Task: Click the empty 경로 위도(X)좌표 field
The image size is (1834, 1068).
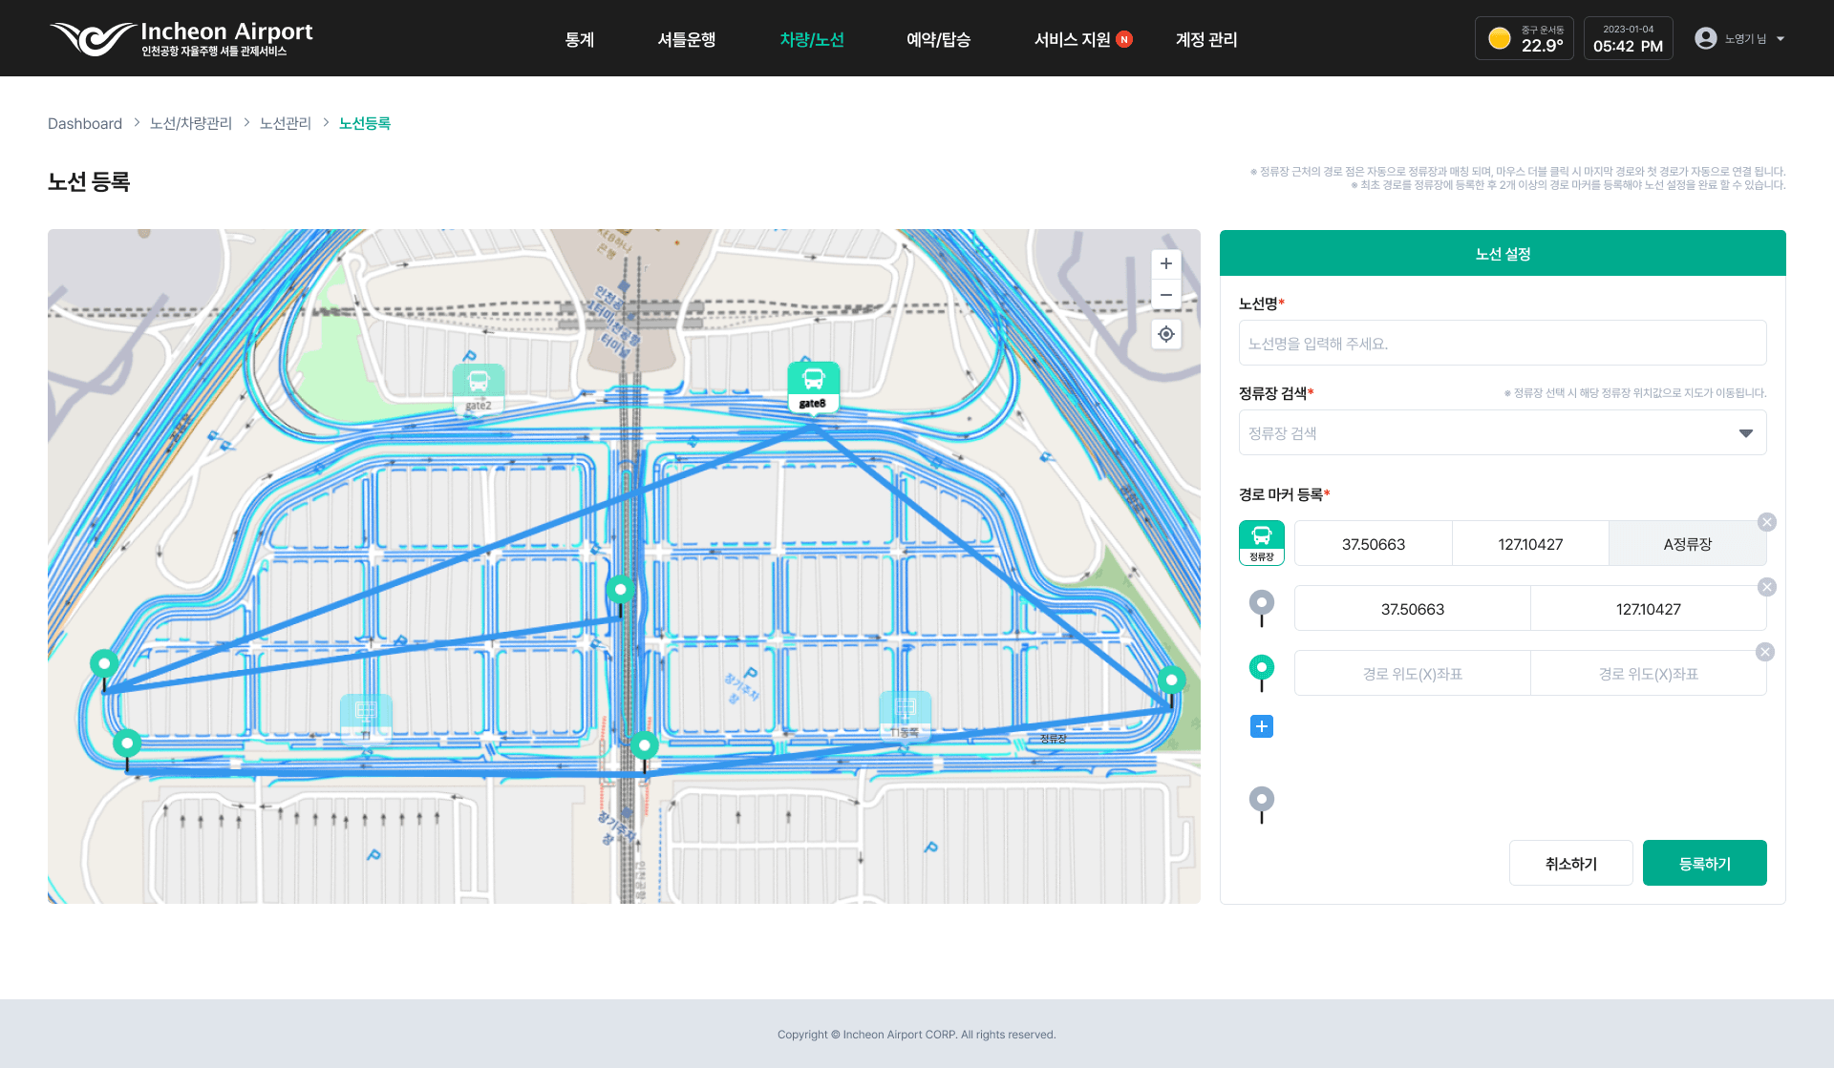Action: (1412, 674)
